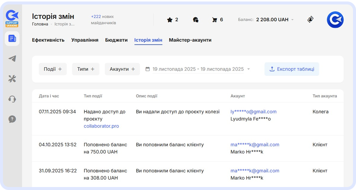Open the question mark help icon
The width and height of the screenshot is (356, 190).
pyautogui.click(x=12, y=119)
